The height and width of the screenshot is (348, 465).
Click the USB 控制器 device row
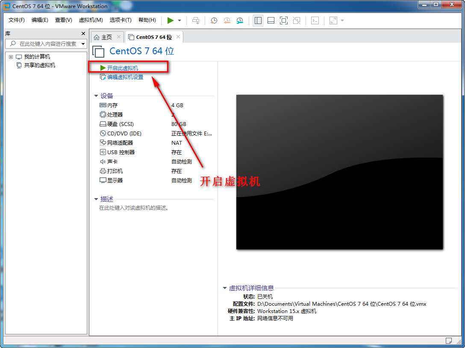[x=156, y=152]
